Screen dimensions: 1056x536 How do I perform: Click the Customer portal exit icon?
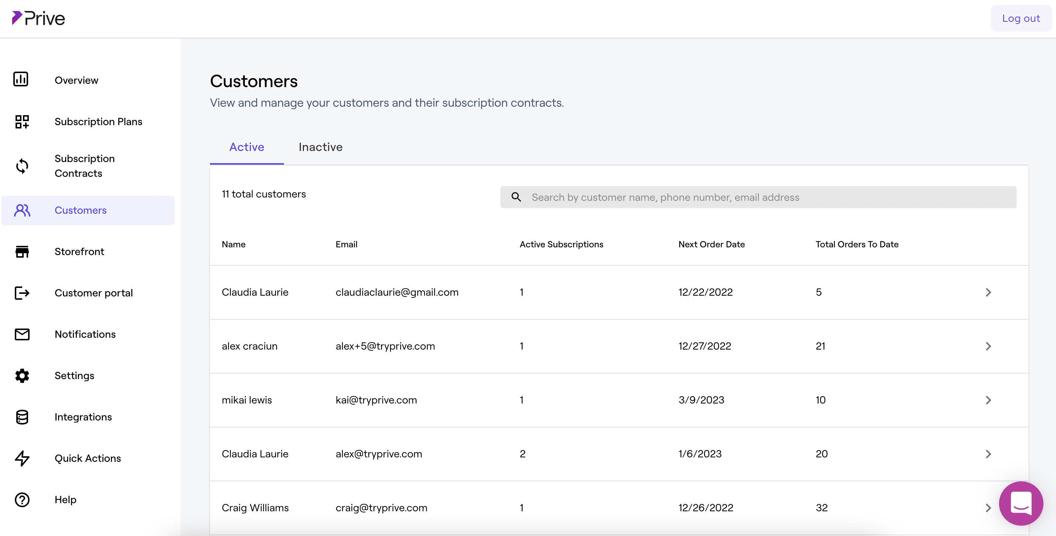[x=22, y=293]
